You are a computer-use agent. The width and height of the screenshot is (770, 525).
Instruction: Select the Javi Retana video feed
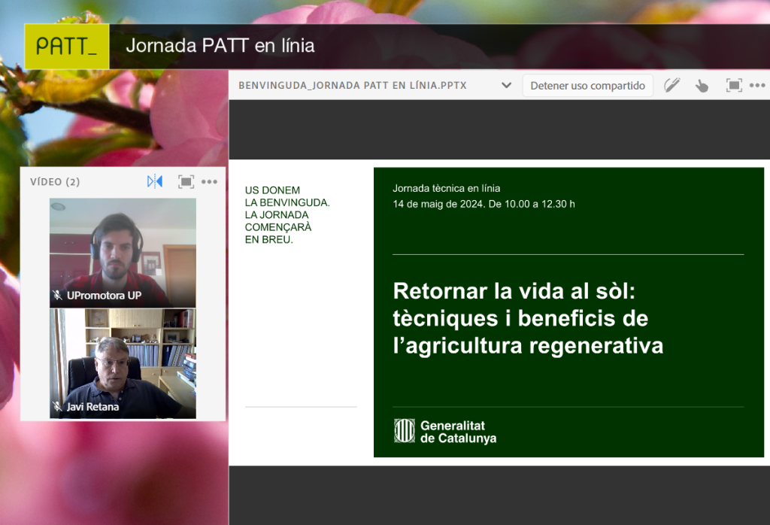click(123, 363)
